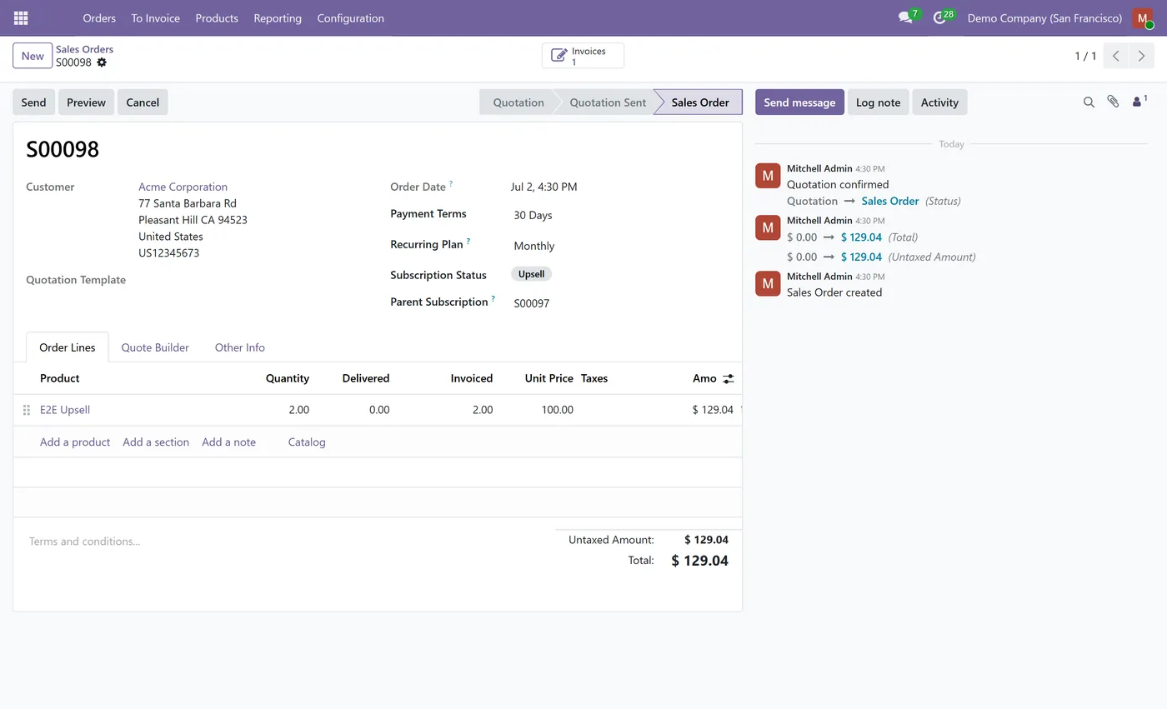Viewport: 1167px width, 709px height.
Task: Schedule an Activity from chatter
Action: point(939,102)
